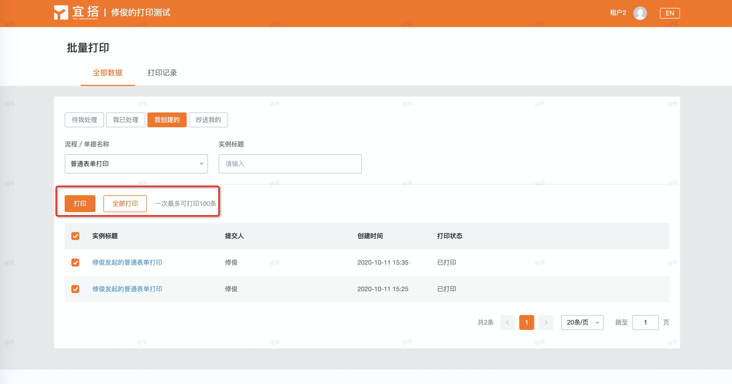
Task: Click the Yida logo icon
Action: pos(61,12)
